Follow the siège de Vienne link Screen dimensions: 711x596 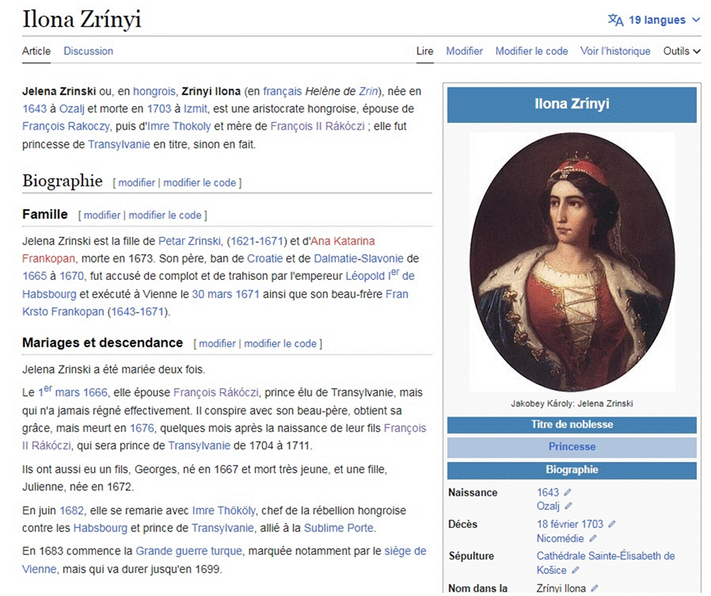tap(405, 551)
